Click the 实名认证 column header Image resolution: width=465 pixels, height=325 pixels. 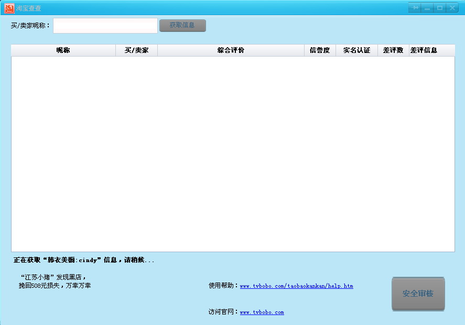(356, 50)
